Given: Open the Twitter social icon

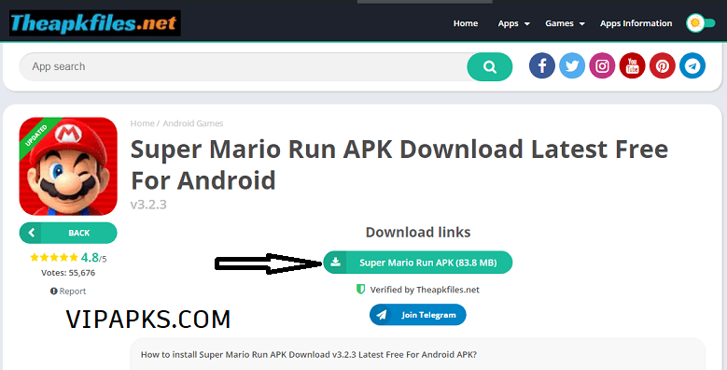Looking at the screenshot, I should (572, 65).
